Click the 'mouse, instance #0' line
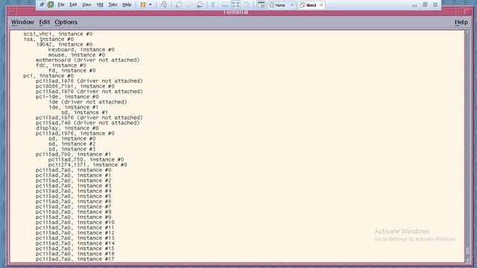The height and width of the screenshot is (268, 477). coord(77,54)
